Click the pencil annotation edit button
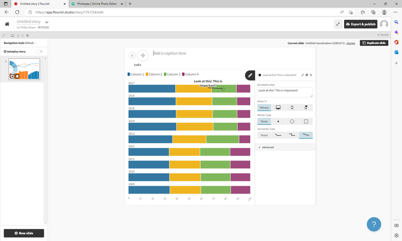Image resolution: width=402 pixels, height=241 pixels. (249, 75)
